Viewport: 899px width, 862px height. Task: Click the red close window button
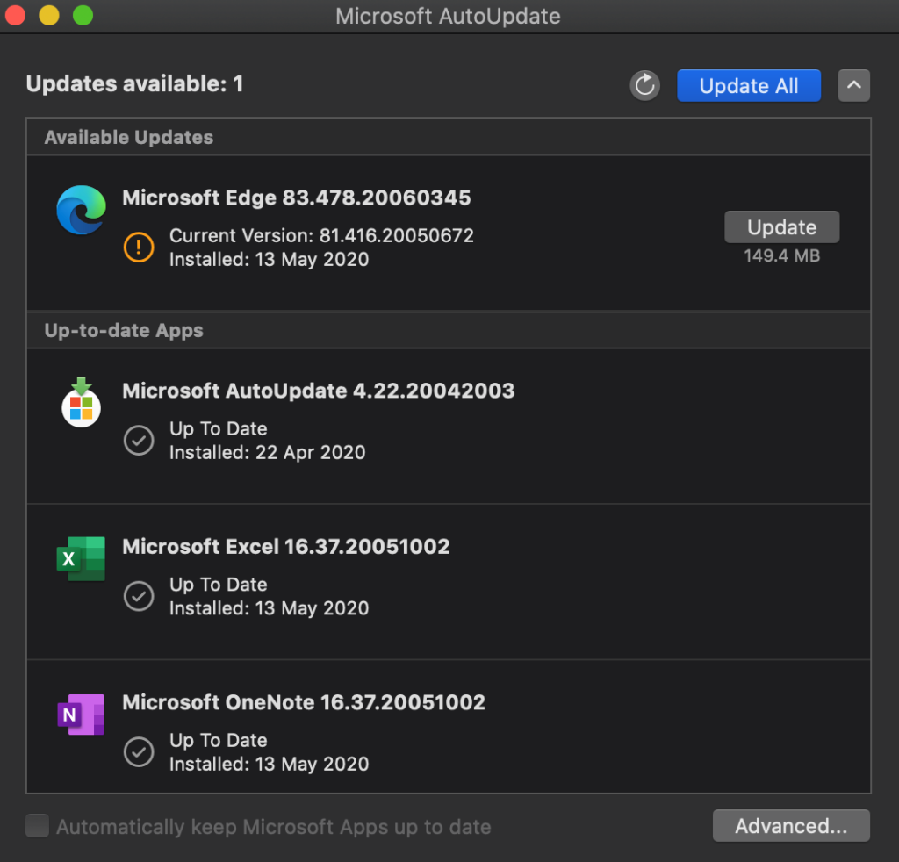tap(16, 16)
